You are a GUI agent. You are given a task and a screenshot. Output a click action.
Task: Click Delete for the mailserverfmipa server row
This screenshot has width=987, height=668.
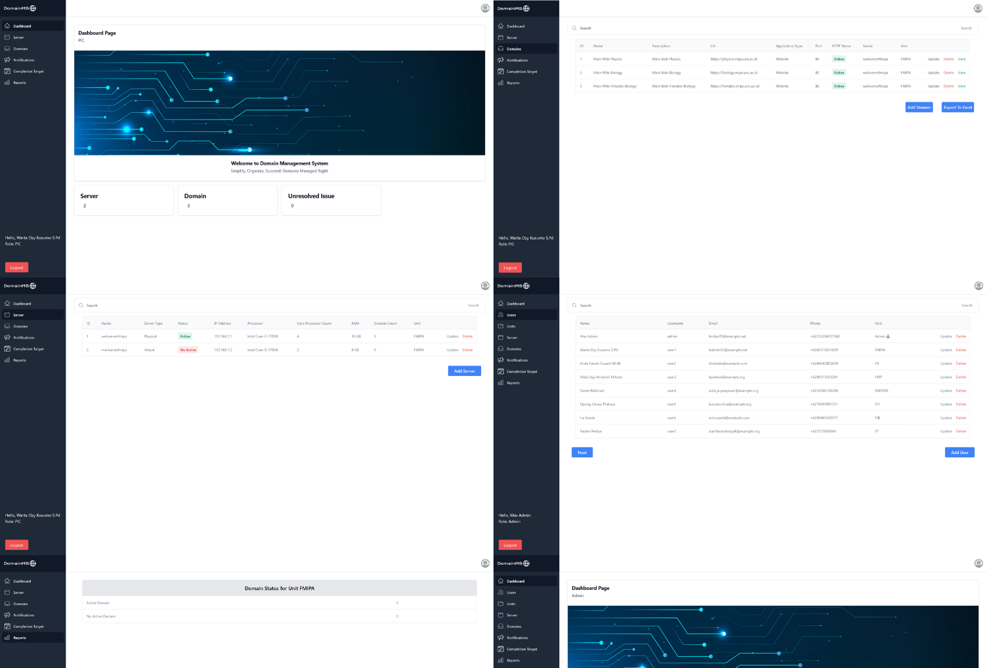[x=467, y=350]
